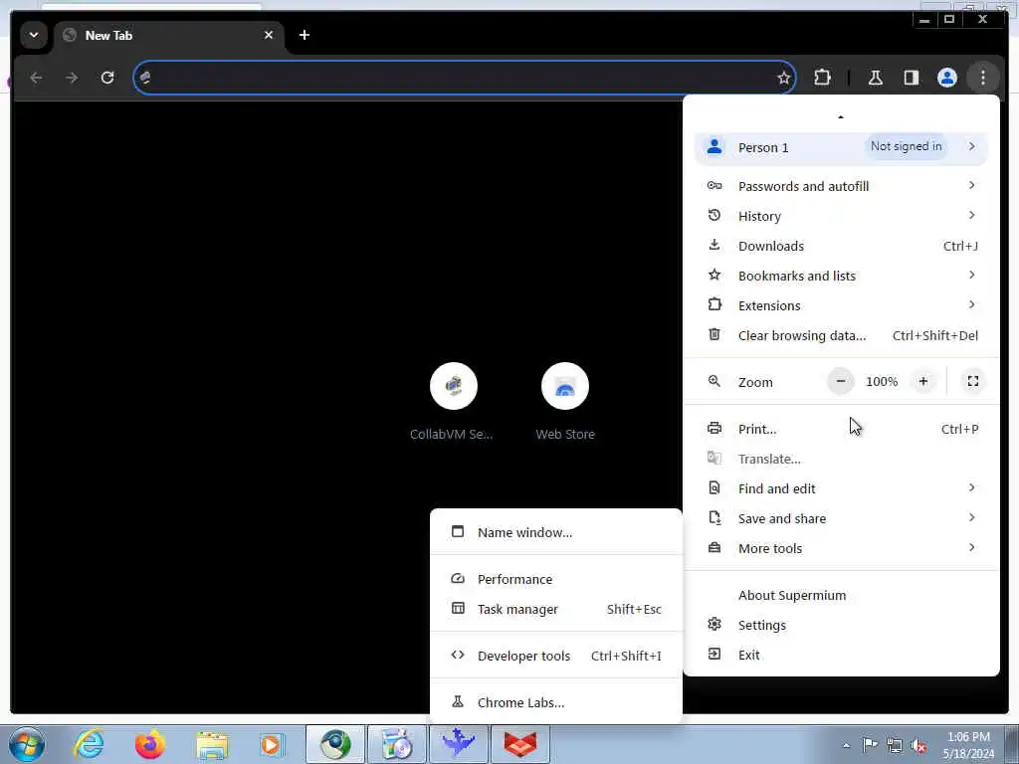Open Find and edit menu item

click(841, 489)
